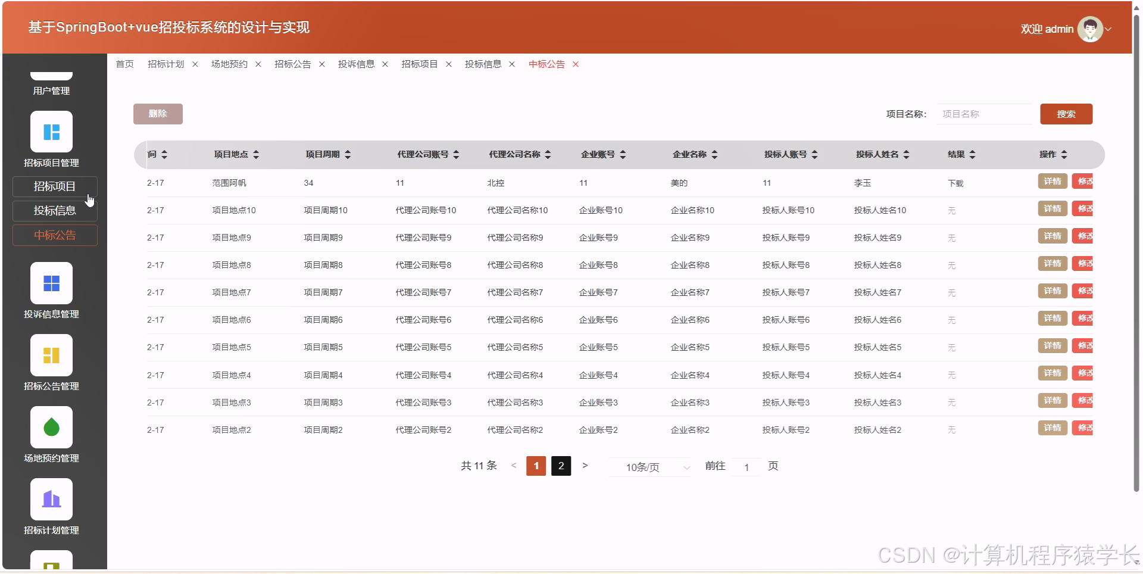The width and height of the screenshot is (1143, 574).
Task: Select 招标项目管理 from the sidebar icon
Action: click(52, 131)
